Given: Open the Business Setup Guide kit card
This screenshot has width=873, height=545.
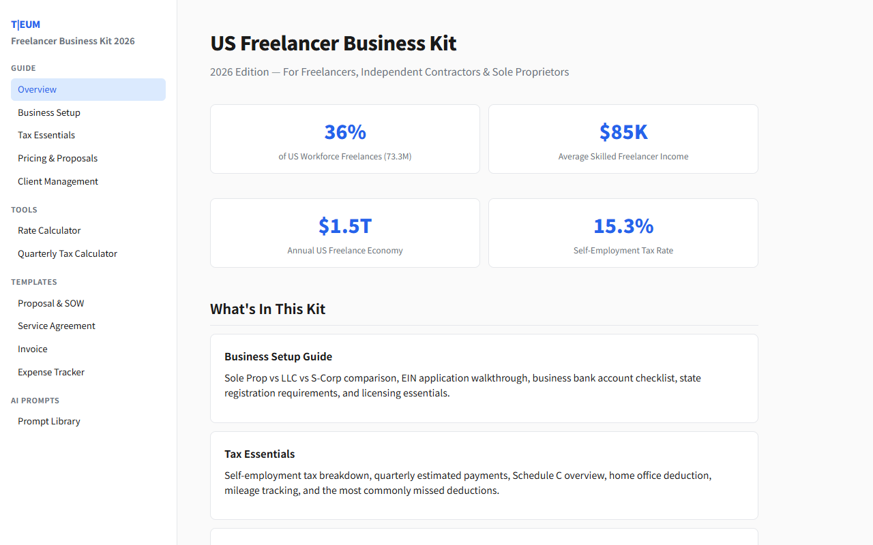Looking at the screenshot, I should tap(484, 378).
